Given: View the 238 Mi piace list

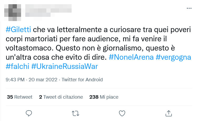Looking at the screenshot, I should 104,97.
